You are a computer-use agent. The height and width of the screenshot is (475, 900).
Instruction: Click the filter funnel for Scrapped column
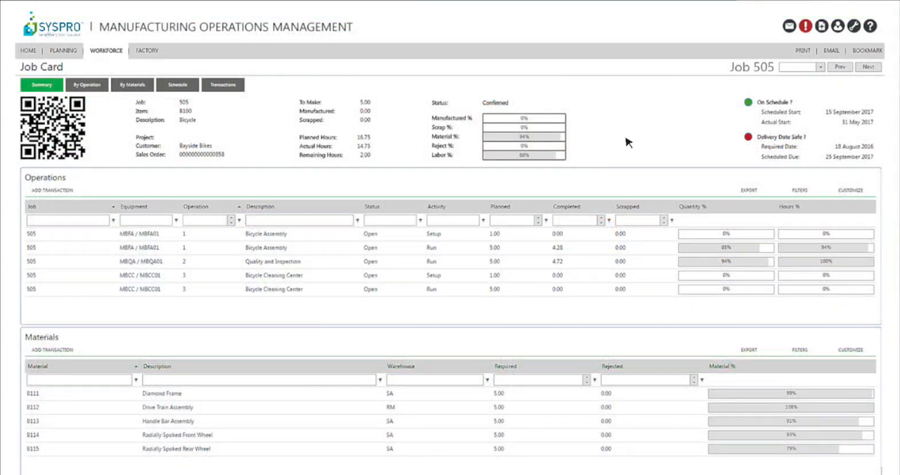(671, 221)
